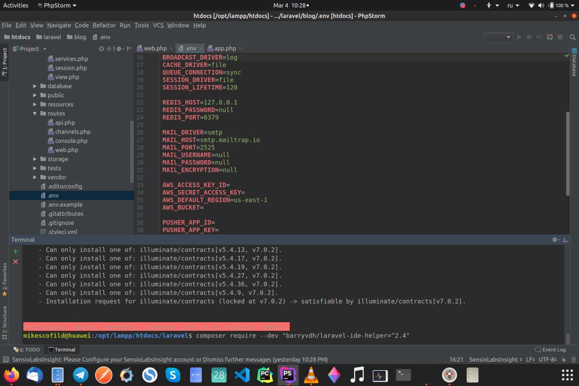Open Thunderbird mail from the dock
This screenshot has height=386, width=579.
(x=34, y=375)
